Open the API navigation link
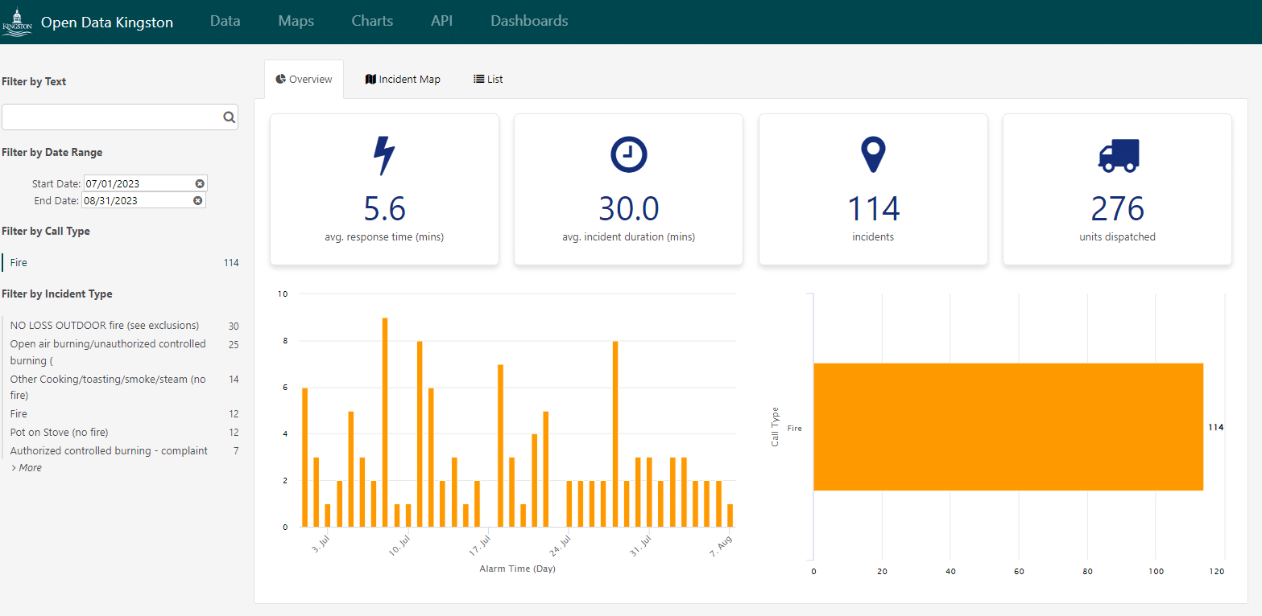Screen dimensions: 1262x616 coord(441,22)
